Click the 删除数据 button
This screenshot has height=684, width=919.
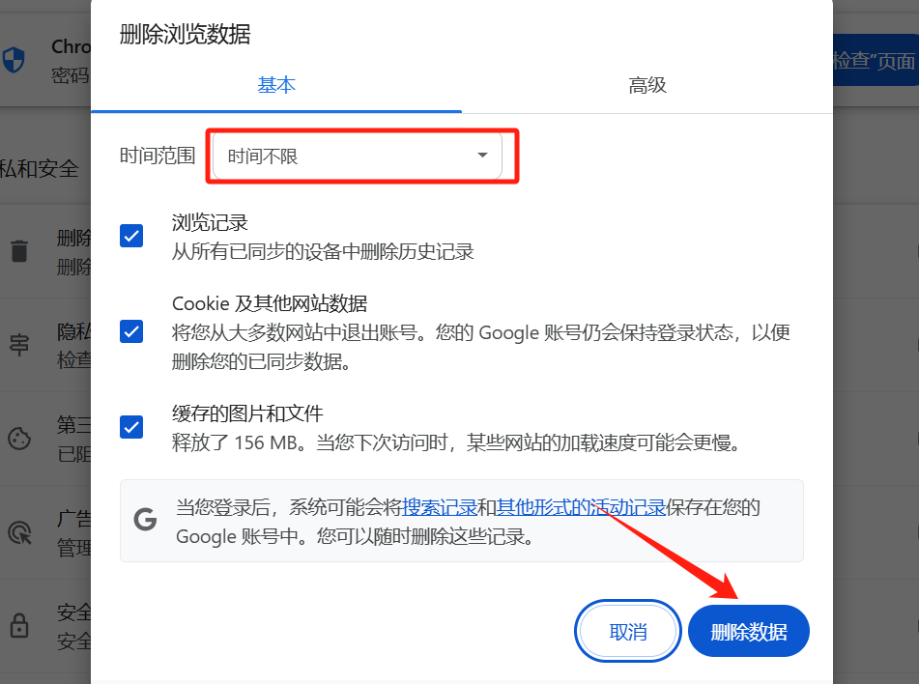coord(749,631)
